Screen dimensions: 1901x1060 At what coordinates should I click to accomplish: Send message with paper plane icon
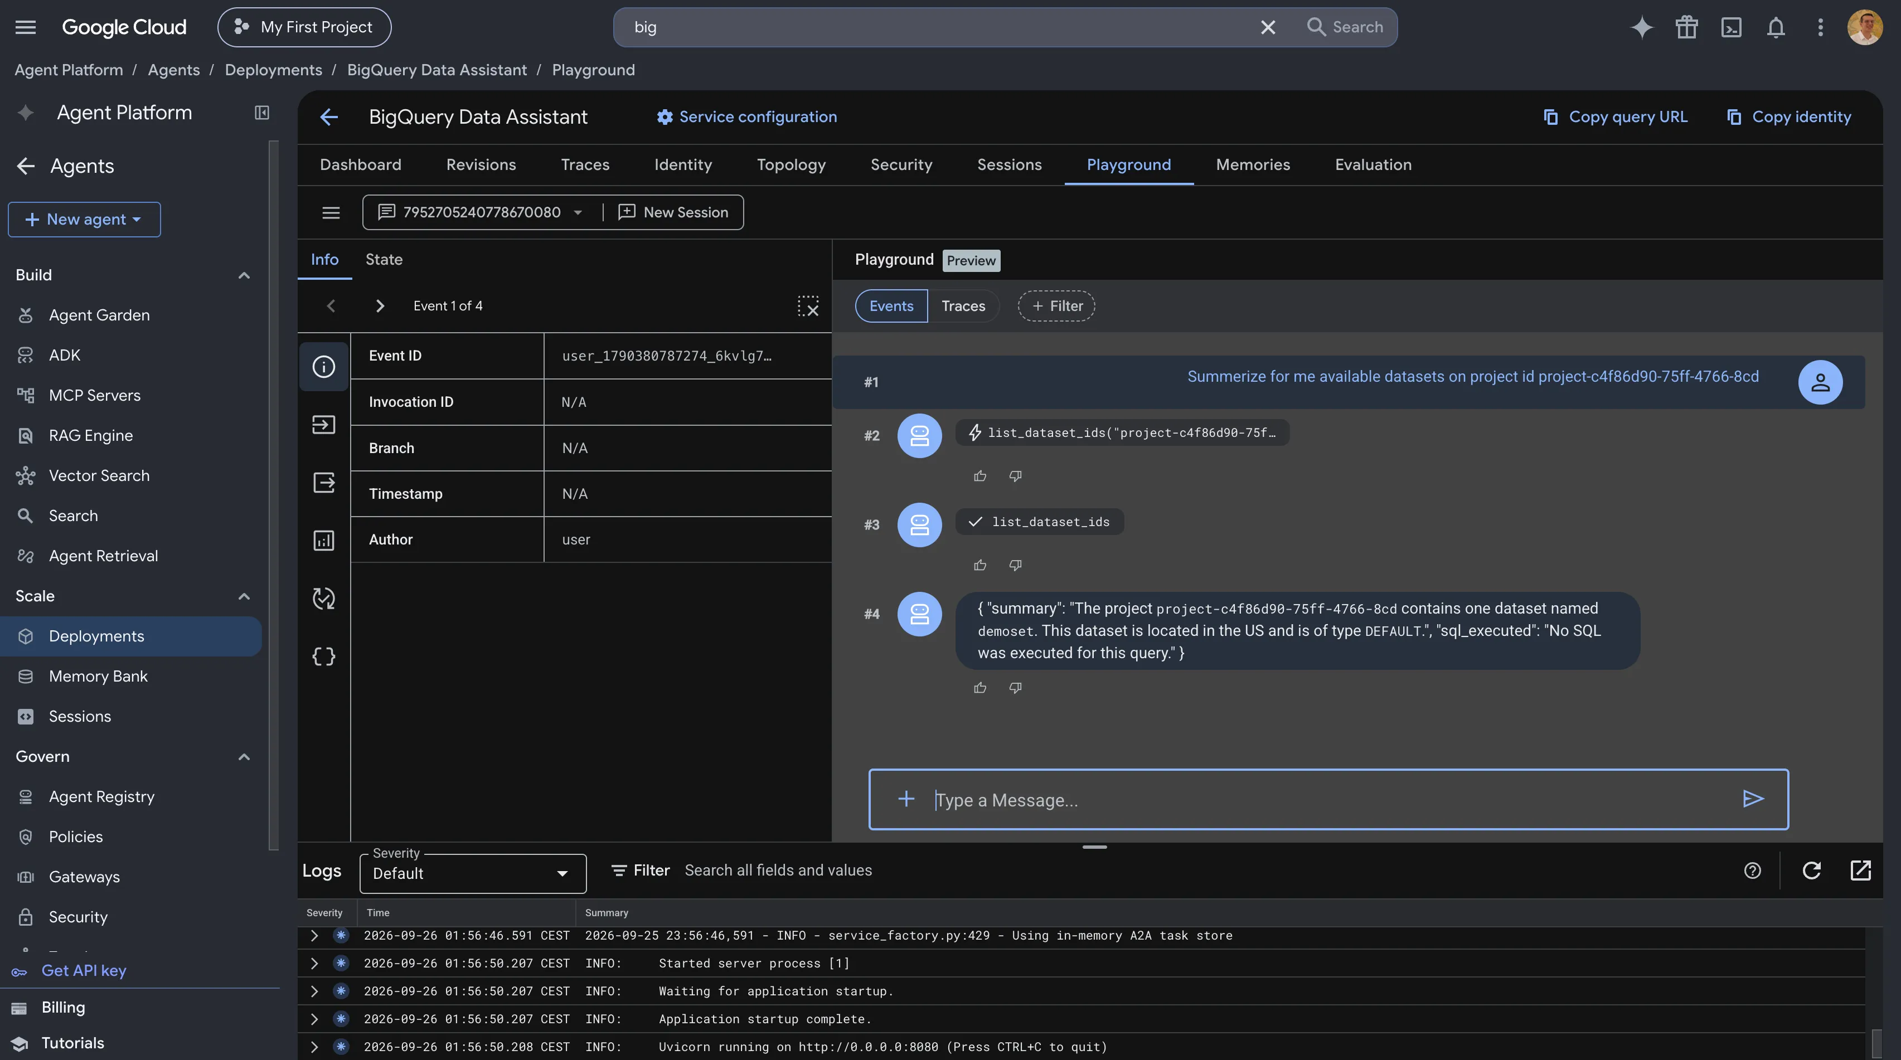point(1753,799)
